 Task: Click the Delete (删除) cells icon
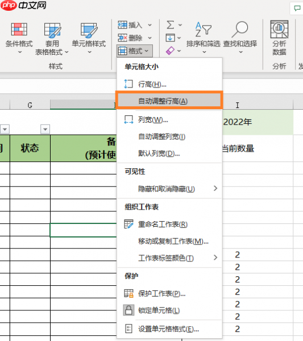pos(122,38)
